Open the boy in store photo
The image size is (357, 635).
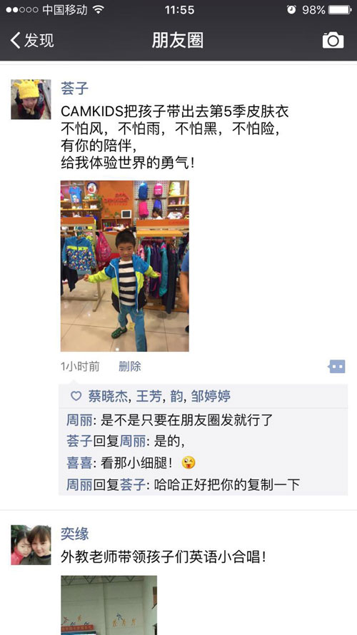[x=125, y=266]
